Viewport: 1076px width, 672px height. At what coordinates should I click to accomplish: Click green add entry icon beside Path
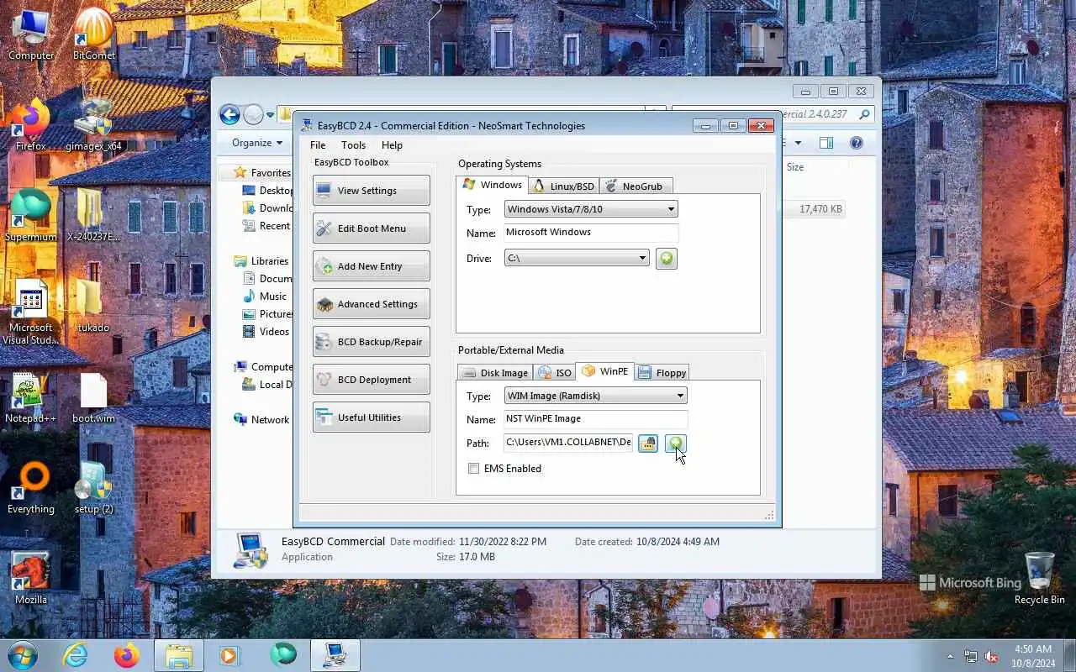click(x=676, y=443)
